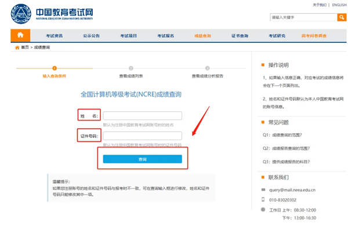Open the 考试报名 menu
Viewport: 348px width, 230px height.
tap(166, 36)
